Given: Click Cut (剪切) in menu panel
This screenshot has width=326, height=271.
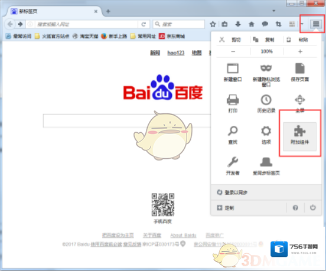Looking at the screenshot, I should click(x=233, y=40).
